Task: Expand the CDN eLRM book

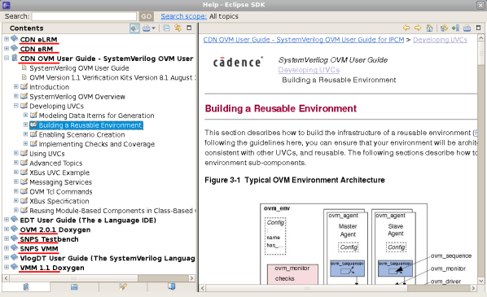Action: coord(7,39)
